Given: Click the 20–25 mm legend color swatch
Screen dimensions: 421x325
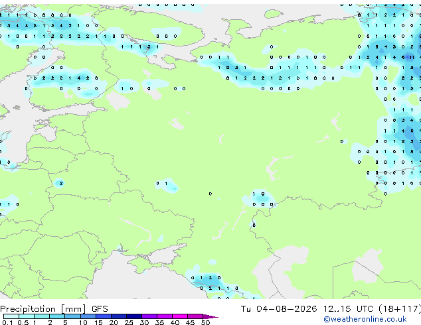Looking at the screenshot, I should 119,316.
